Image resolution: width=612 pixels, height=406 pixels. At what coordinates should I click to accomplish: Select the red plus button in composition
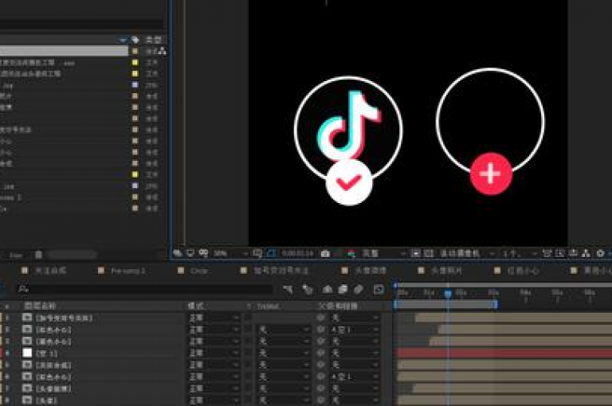(491, 174)
